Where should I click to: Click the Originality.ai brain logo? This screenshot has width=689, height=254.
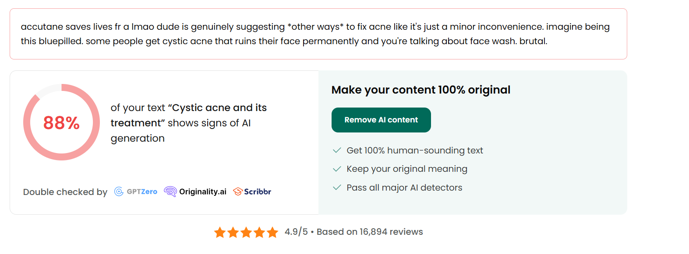170,191
